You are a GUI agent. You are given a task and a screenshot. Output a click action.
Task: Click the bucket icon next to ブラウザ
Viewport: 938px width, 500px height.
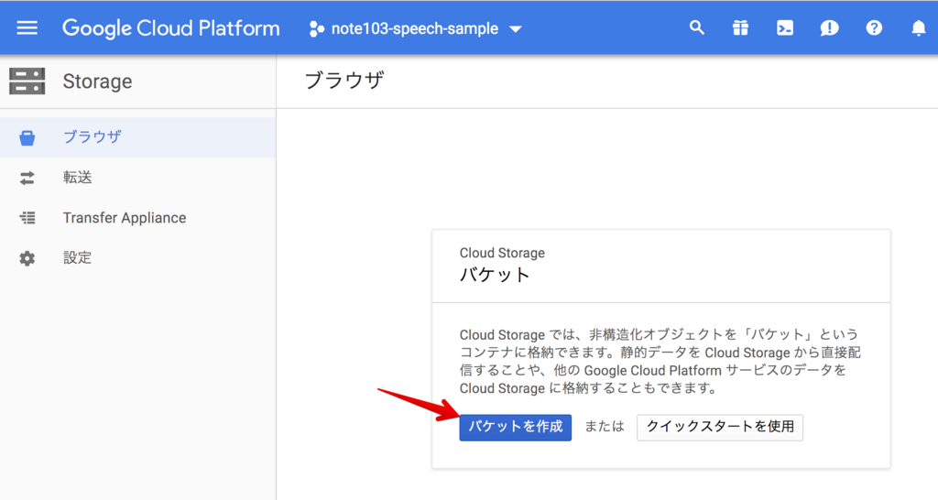(27, 137)
